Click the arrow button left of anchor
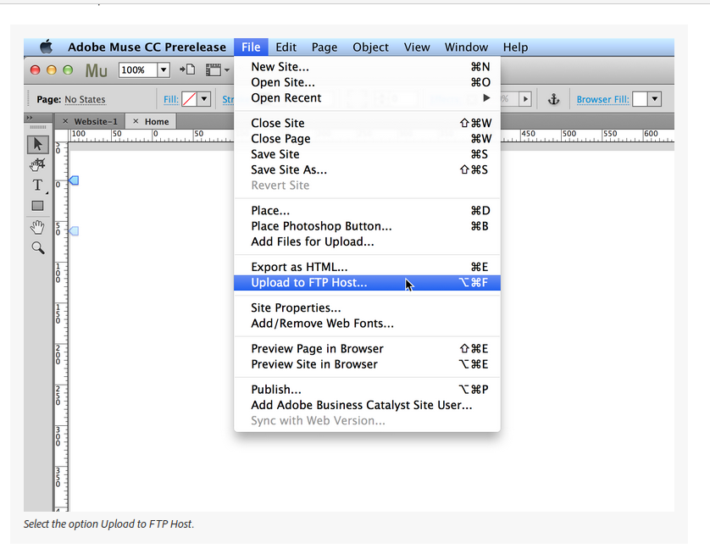This screenshot has width=710, height=554. coord(525,98)
